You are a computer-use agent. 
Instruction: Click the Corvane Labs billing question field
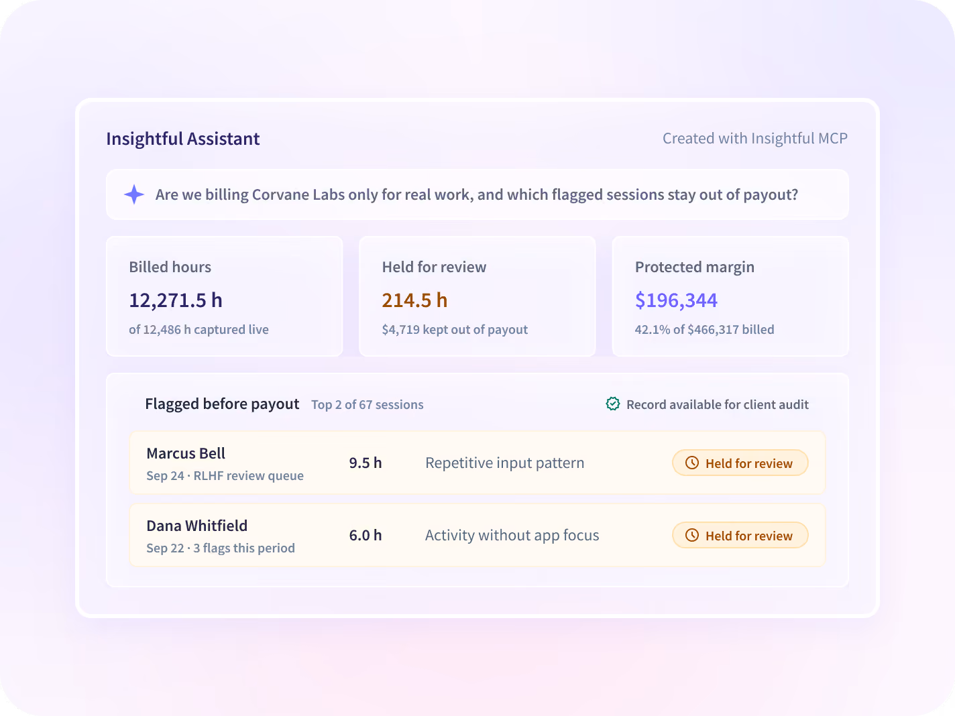pyautogui.click(x=477, y=194)
